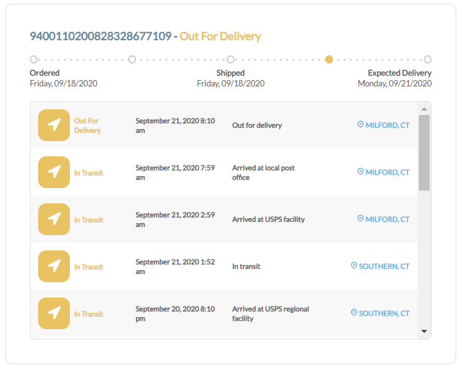Click location pin beside In transit SOUTHERN, CT
This screenshot has height=368, width=462.
[x=354, y=266]
